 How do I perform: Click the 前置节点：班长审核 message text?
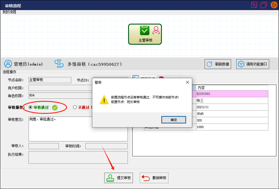pos(126,102)
